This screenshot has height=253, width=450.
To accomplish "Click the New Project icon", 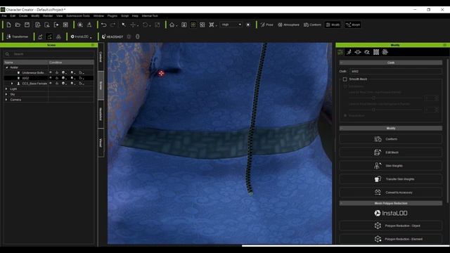I will (8, 25).
